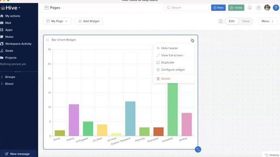Click the orange Promotion bar
The width and height of the screenshot is (280, 157).
click(x=158, y=132)
